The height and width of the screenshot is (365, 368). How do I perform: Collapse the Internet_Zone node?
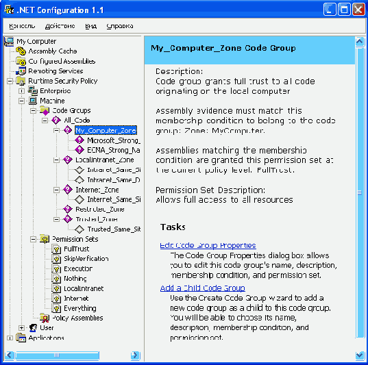(x=56, y=190)
